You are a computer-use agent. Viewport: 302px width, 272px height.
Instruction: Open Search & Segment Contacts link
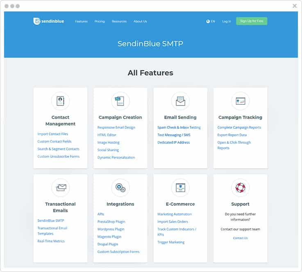[58, 149]
